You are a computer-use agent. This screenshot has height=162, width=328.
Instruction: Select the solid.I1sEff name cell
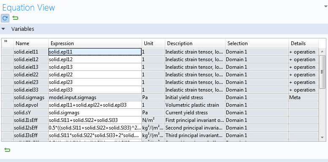pos(31,120)
